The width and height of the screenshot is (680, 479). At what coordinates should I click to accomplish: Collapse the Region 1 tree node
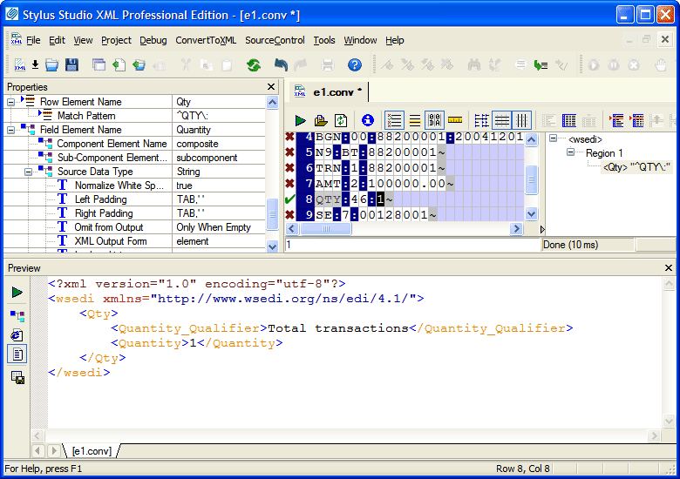pyautogui.click(x=570, y=152)
